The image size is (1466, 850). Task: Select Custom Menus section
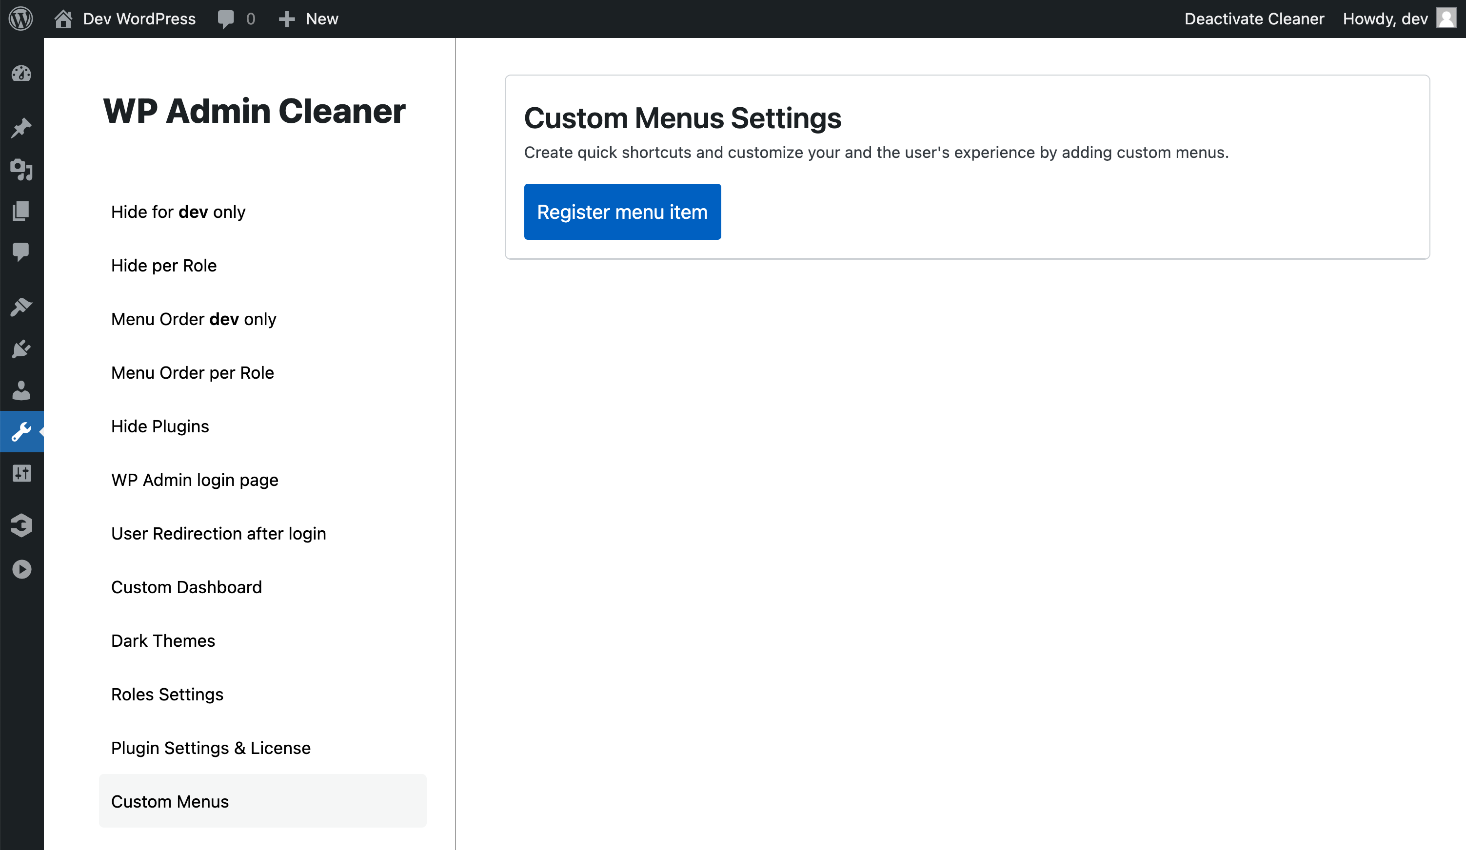[x=262, y=801]
